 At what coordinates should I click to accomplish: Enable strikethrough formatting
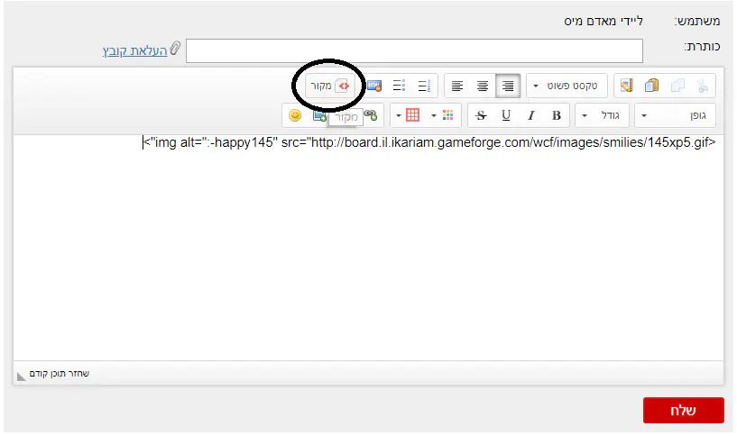point(481,115)
